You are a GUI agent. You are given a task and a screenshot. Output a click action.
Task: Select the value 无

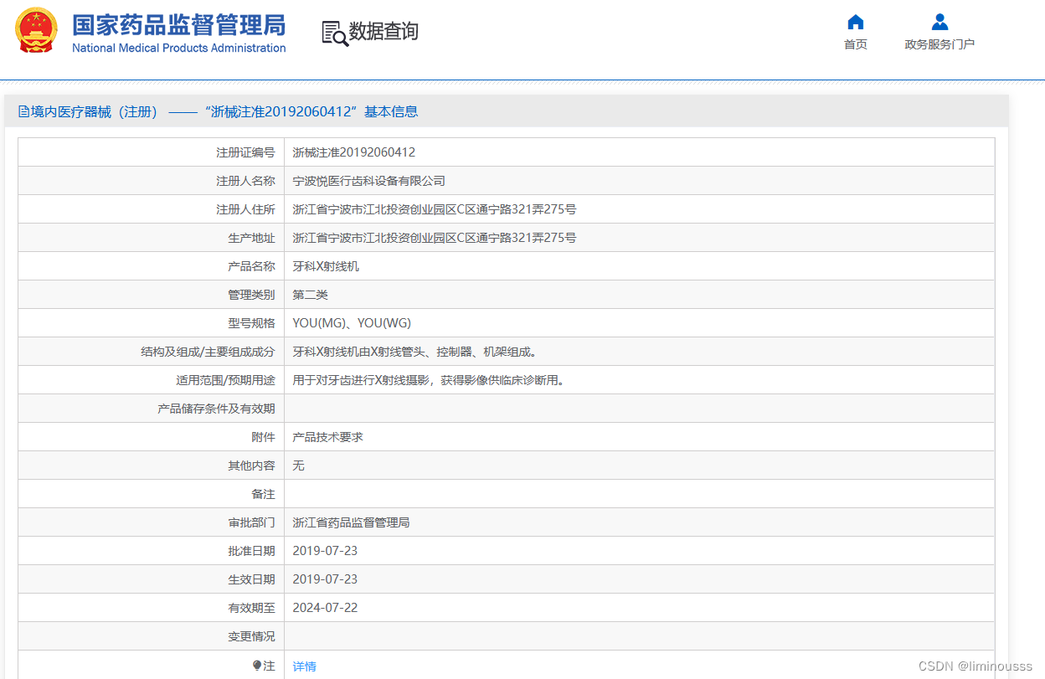[x=299, y=466]
